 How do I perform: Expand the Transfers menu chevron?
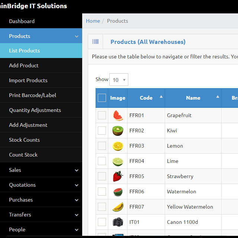point(77,215)
